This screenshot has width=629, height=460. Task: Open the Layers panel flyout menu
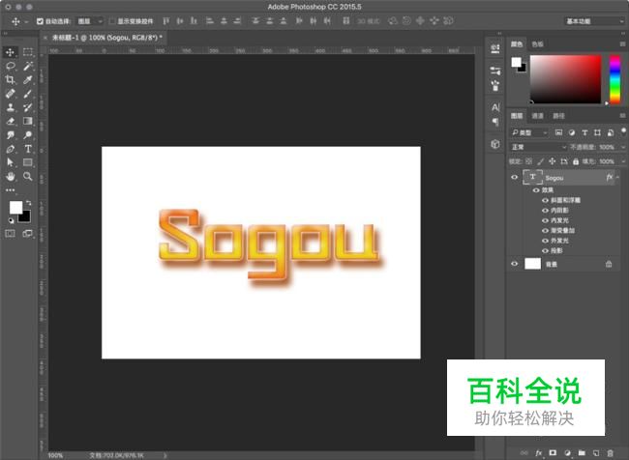(622, 116)
